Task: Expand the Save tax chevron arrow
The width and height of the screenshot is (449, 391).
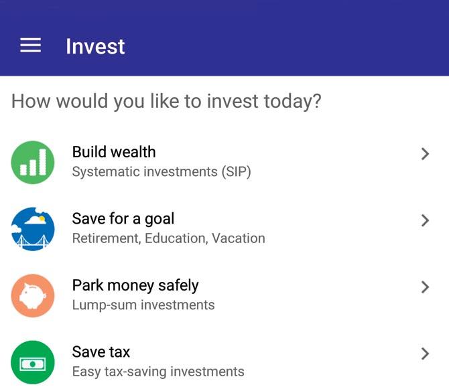Action: [x=425, y=354]
